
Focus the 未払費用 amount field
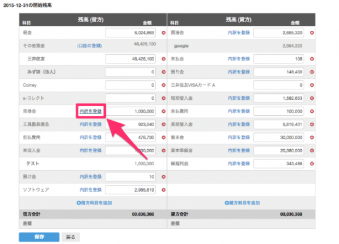tap(279, 112)
